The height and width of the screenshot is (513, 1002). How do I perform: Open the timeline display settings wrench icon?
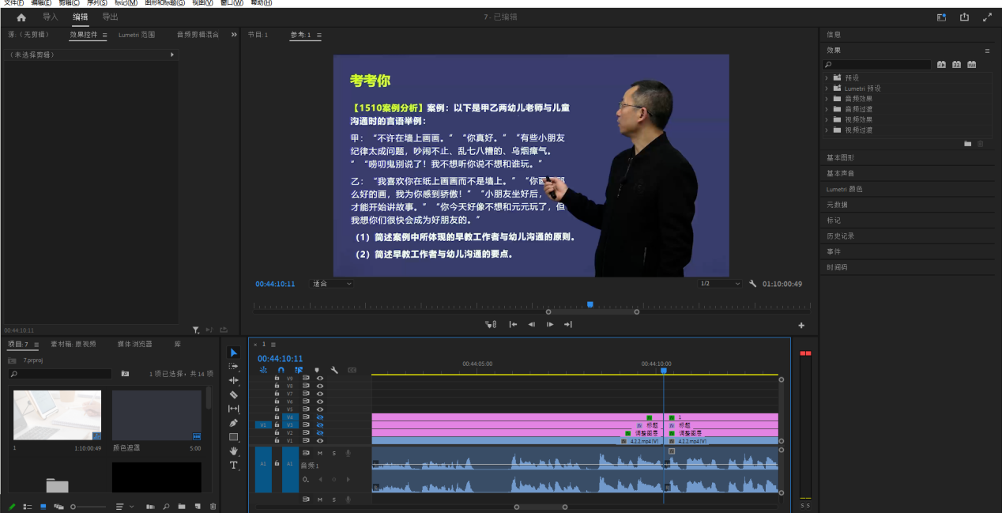click(334, 369)
